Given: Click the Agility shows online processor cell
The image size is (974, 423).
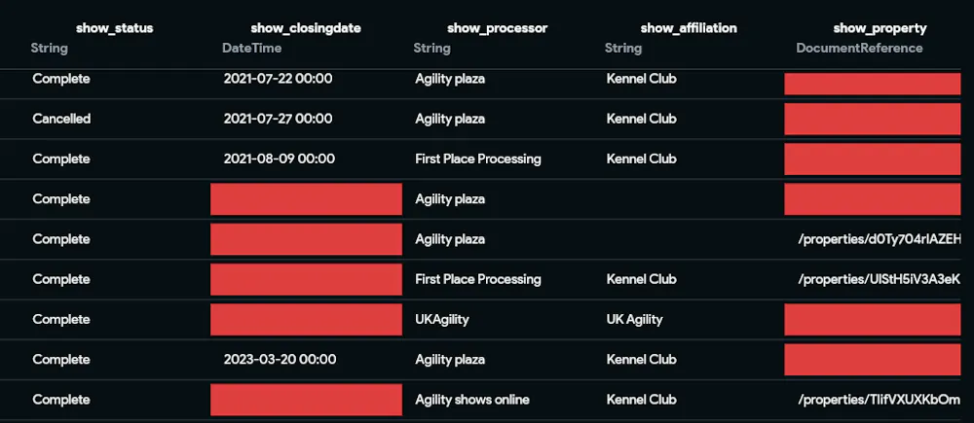Looking at the screenshot, I should click(x=471, y=400).
